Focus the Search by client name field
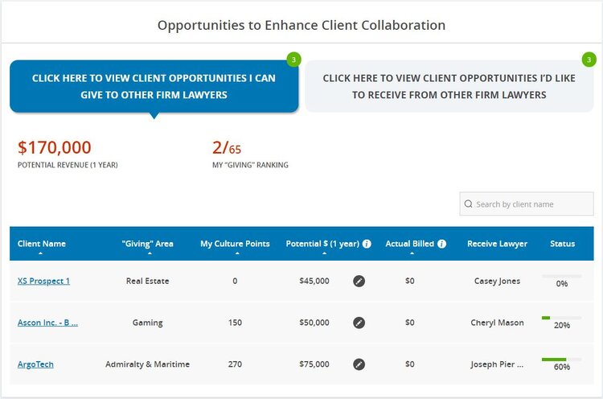The image size is (603, 399). pos(527,204)
